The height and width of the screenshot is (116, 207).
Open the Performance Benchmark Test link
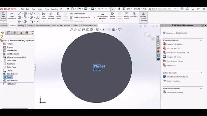tap(178, 53)
